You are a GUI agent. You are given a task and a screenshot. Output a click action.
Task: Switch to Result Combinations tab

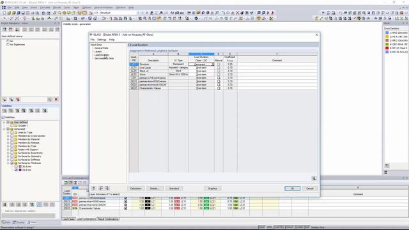[108, 219]
